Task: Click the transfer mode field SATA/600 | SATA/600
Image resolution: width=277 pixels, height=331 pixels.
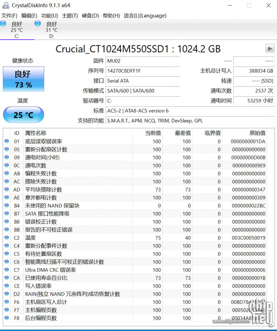Action: (x=143, y=91)
